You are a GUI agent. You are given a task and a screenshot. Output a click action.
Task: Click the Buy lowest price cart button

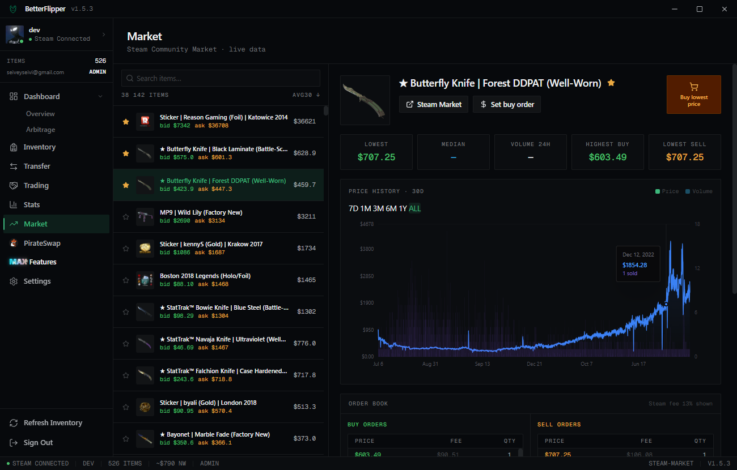[x=694, y=95]
